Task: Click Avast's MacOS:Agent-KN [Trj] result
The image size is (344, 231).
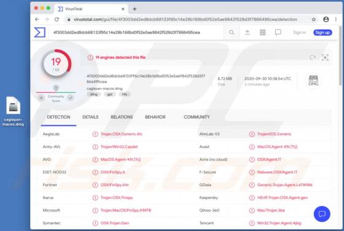Action: pyautogui.click(x=277, y=147)
